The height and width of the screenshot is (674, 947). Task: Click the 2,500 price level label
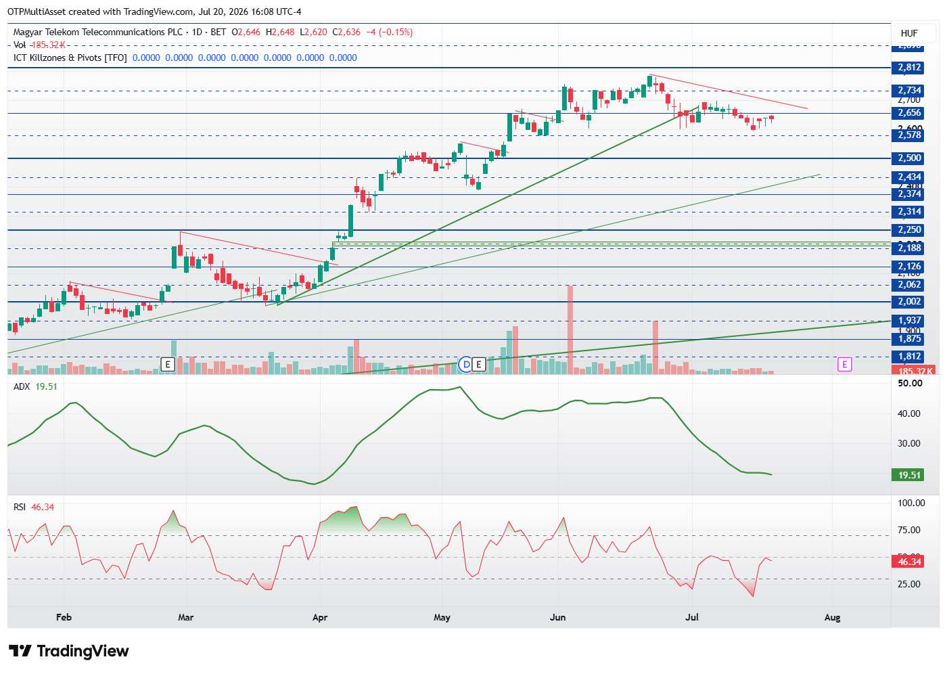tap(909, 158)
